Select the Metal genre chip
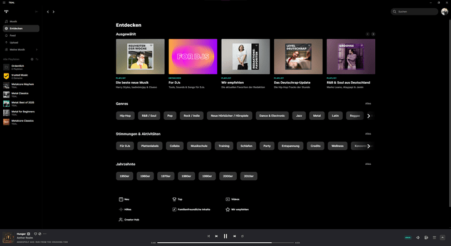451x246 pixels. pos(317,116)
